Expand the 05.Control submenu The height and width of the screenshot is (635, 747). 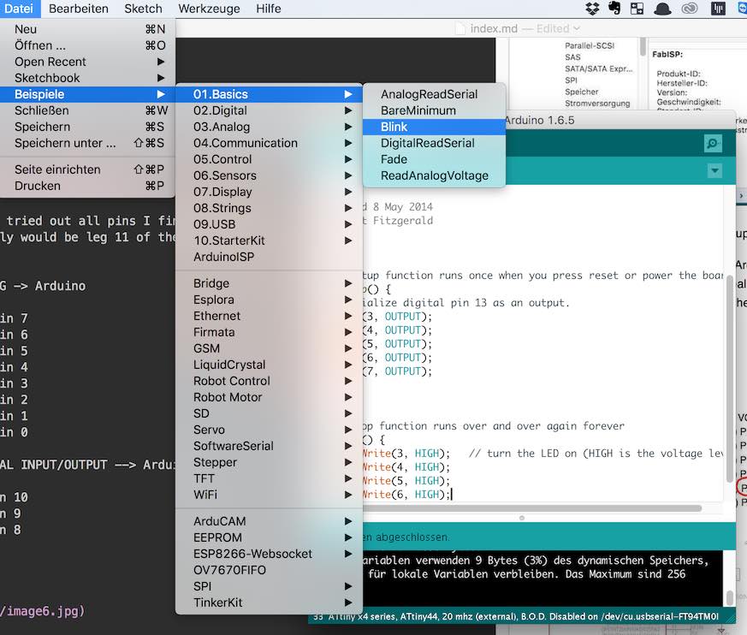(x=270, y=158)
